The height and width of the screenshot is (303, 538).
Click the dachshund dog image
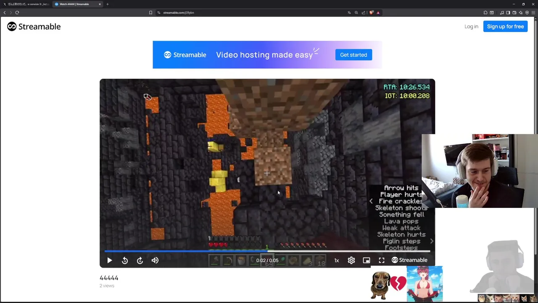(381, 285)
